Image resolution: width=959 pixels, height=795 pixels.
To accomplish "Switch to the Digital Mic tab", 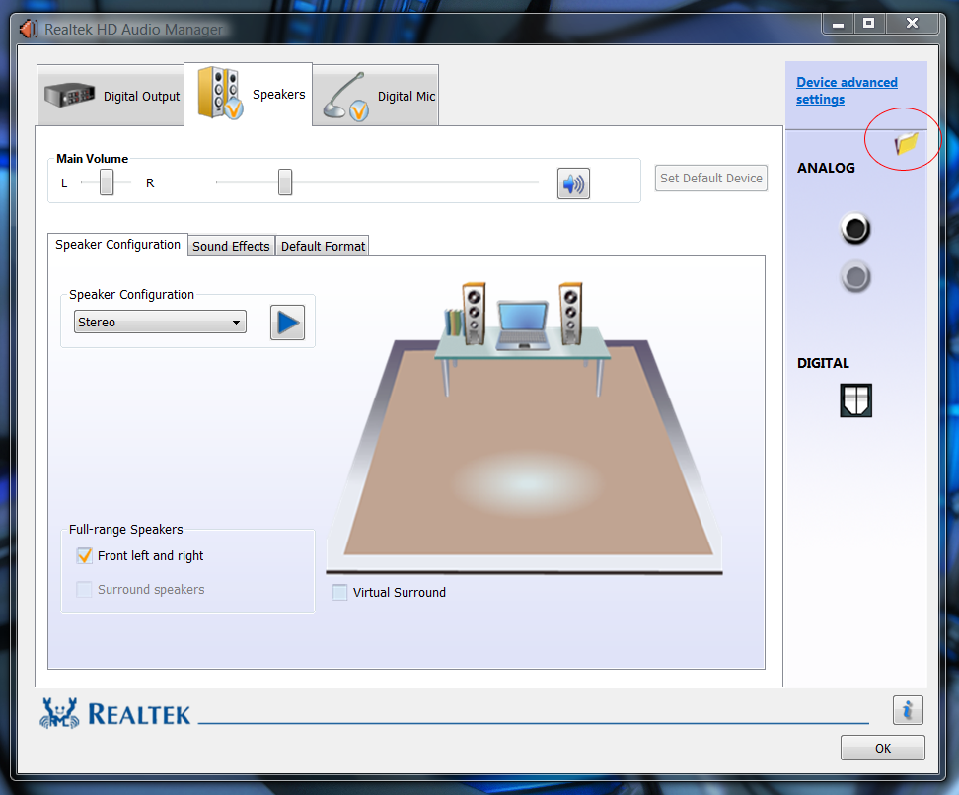I will coord(376,96).
